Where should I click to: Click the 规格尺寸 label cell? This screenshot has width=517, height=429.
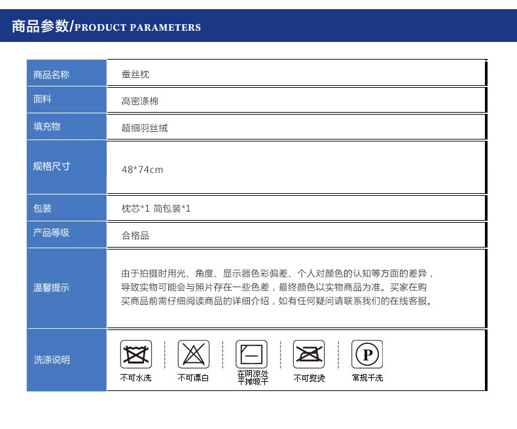coord(52,166)
